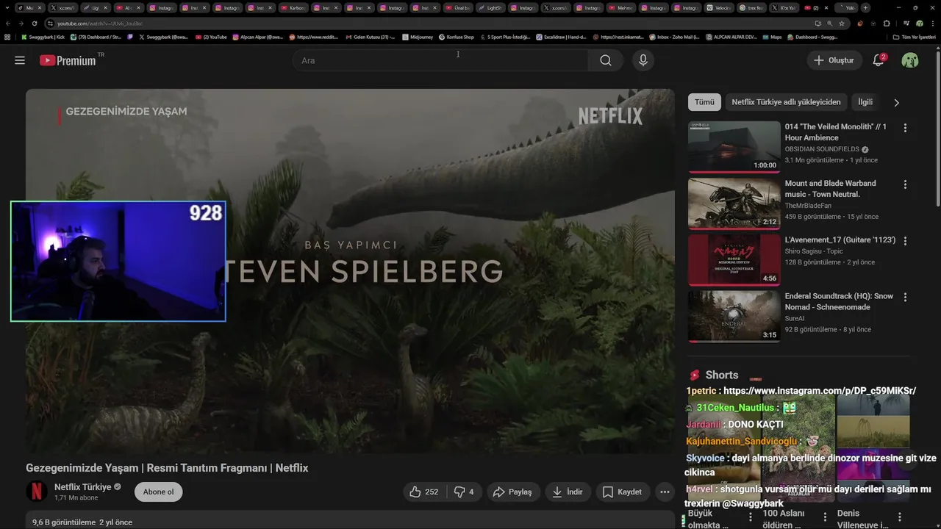
Task: Open Chrome three-dot menu
Action: point(932,24)
